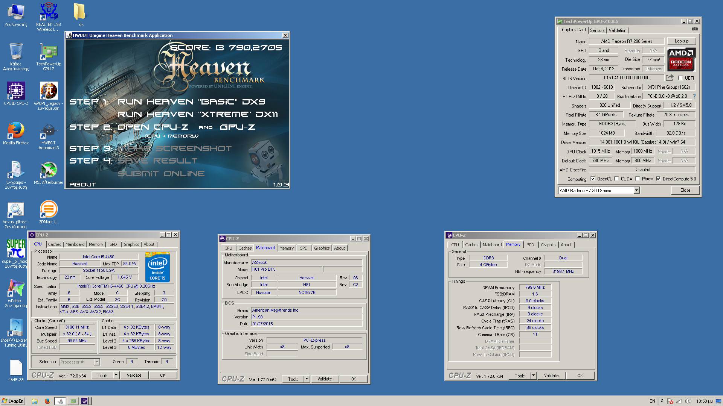Screen dimensions: 723x406
Task: Click Bus Interface question mark in GPU-Z
Action: (x=694, y=96)
